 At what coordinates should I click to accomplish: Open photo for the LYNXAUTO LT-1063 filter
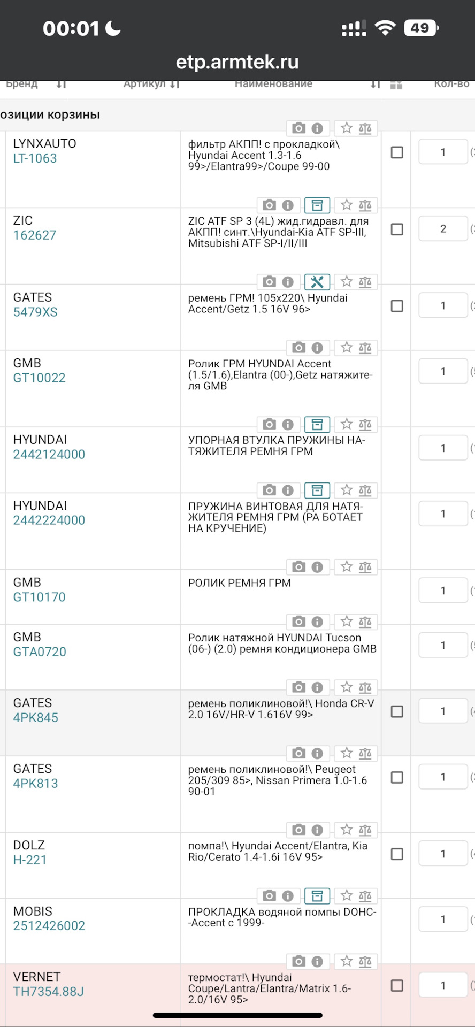point(298,128)
